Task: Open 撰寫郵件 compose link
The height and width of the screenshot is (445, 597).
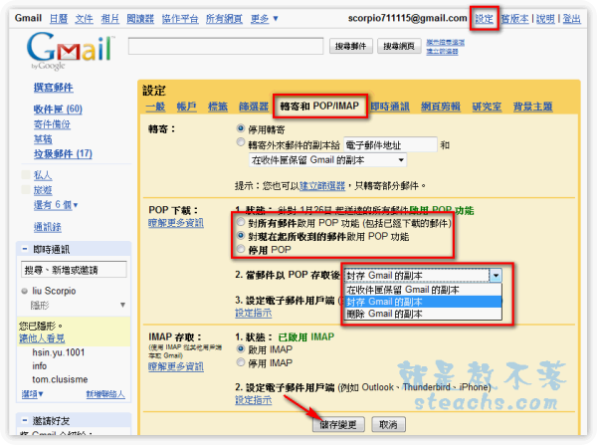Action: pyautogui.click(x=54, y=88)
